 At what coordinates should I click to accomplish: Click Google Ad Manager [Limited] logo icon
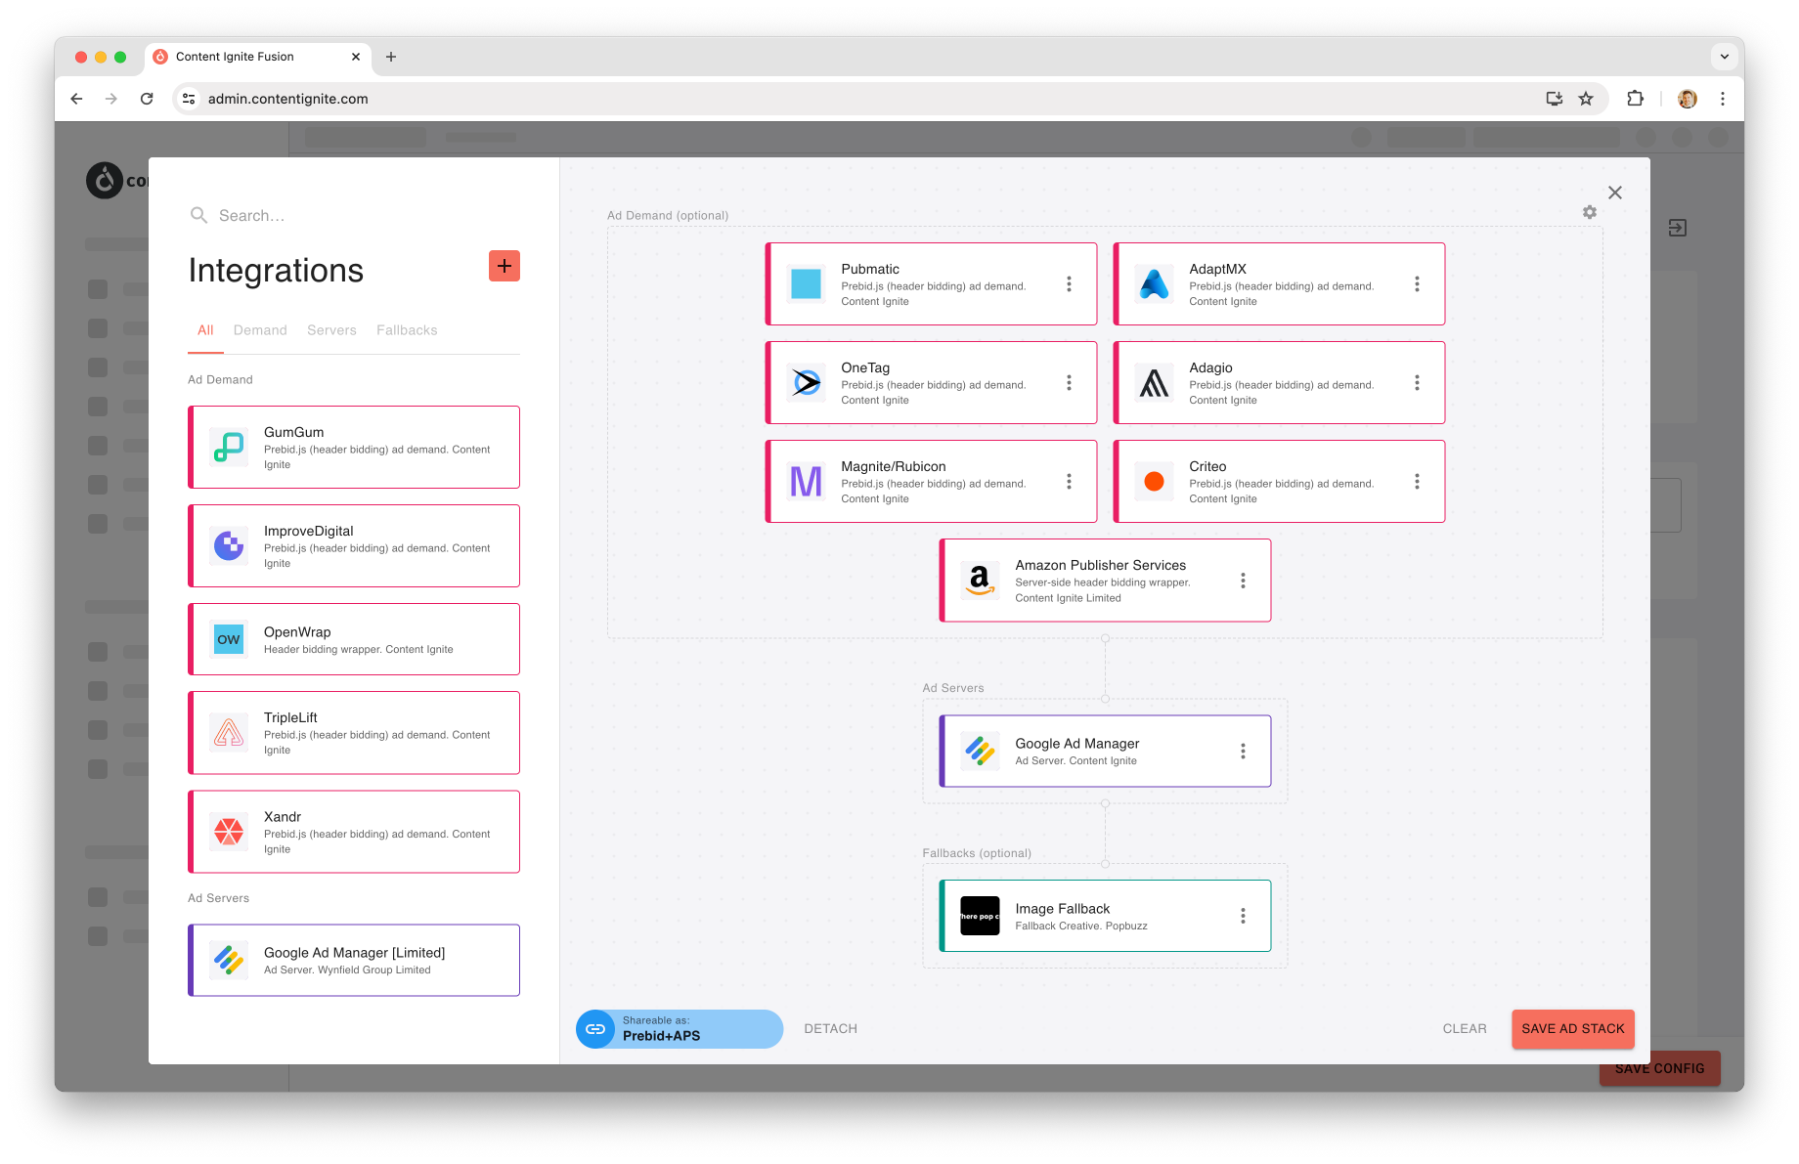click(229, 961)
